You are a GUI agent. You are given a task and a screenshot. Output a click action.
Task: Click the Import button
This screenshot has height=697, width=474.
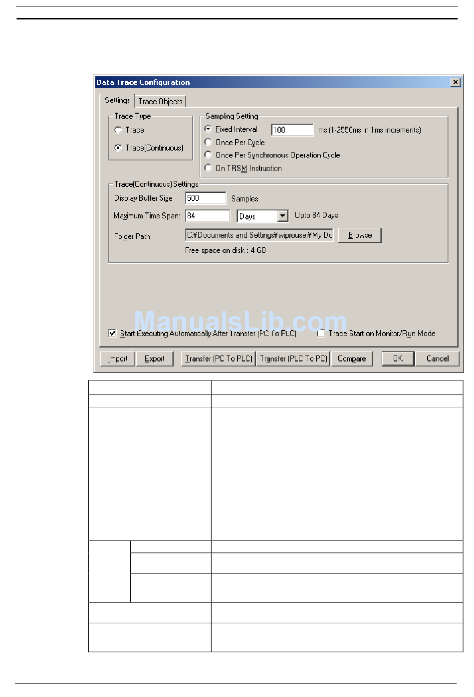[118, 359]
